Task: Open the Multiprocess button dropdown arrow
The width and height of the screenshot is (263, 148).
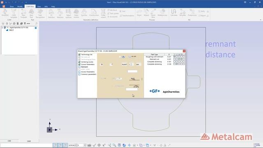Action: (162, 17)
